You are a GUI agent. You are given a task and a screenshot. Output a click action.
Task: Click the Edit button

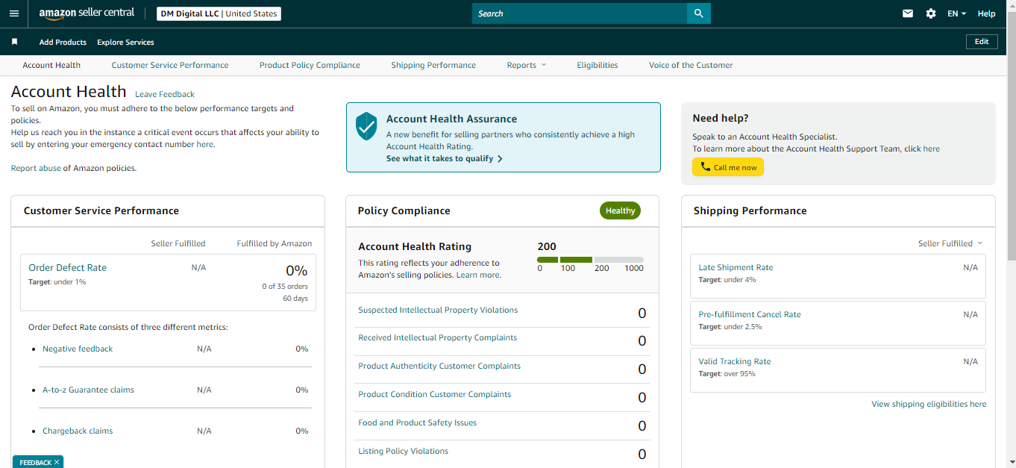pyautogui.click(x=982, y=42)
